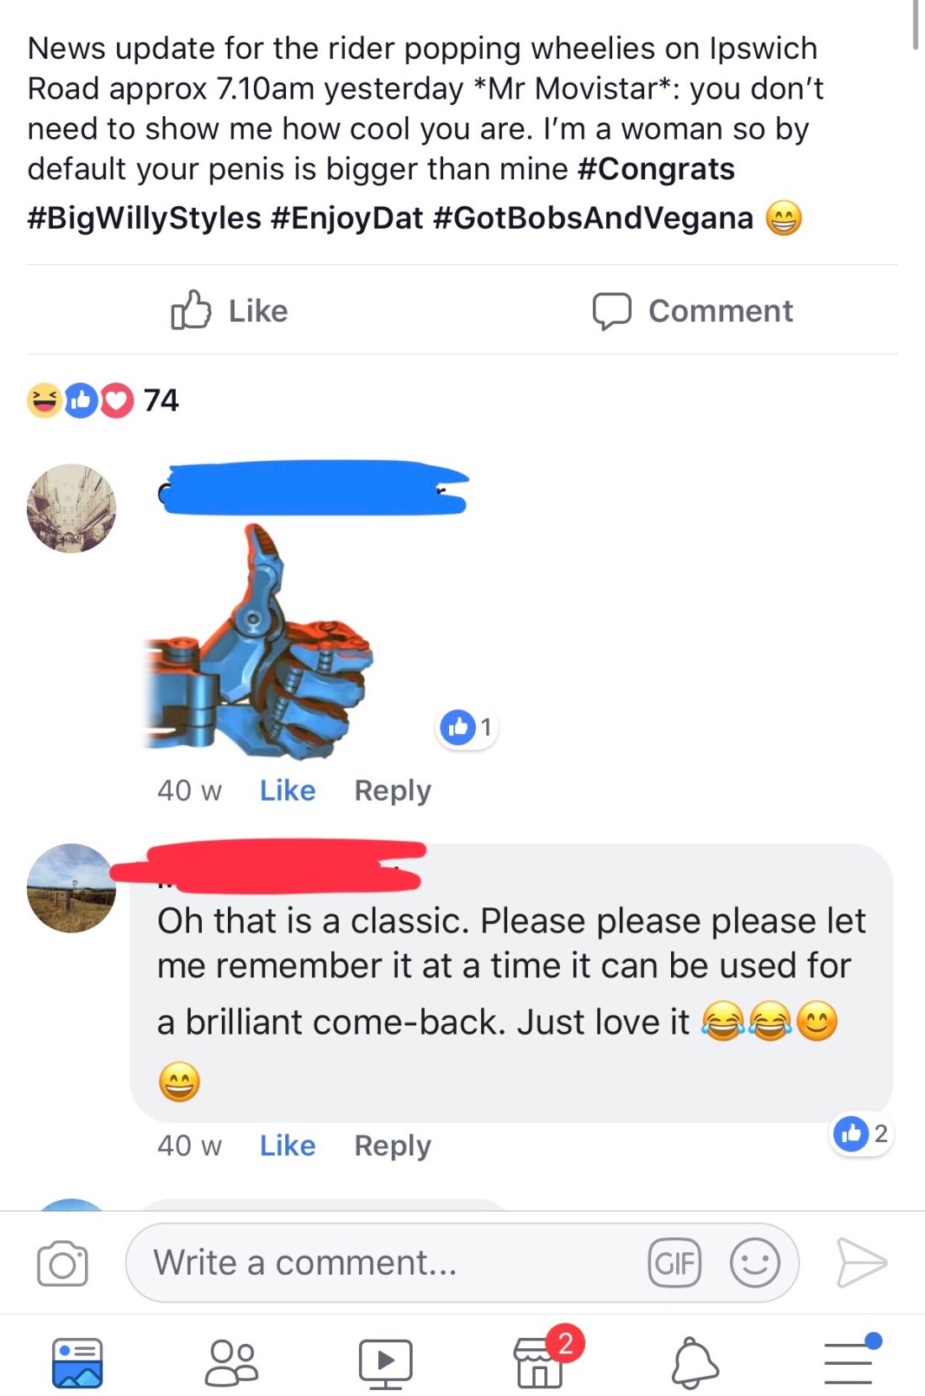This screenshot has width=925, height=1396.
Task: Tap the Comment button under post
Action: click(692, 310)
